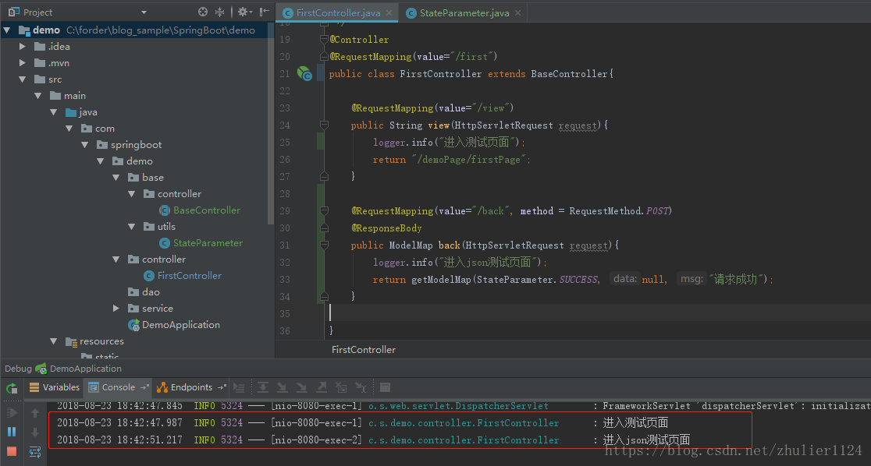The image size is (871, 466).
Task: Click the collapse all icon in Project panel
Action: tap(220, 12)
